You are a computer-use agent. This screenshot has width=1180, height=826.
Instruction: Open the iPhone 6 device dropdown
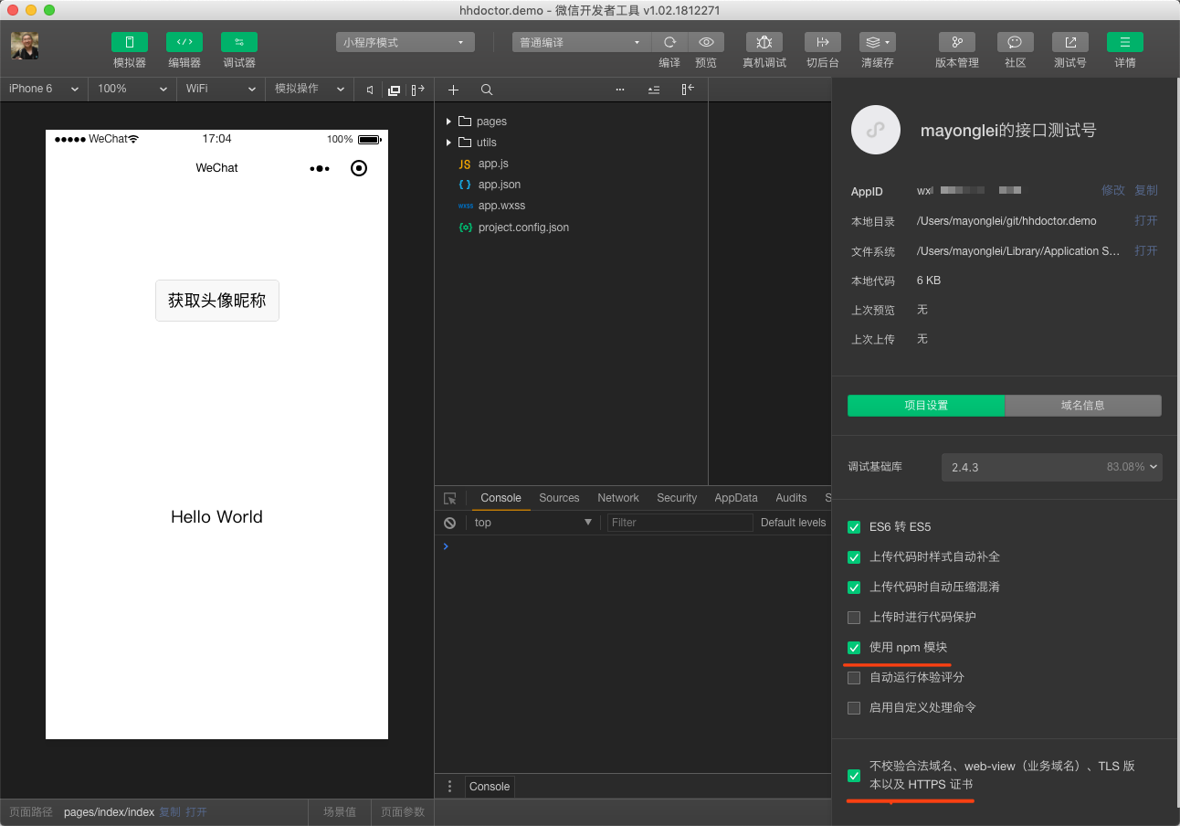44,89
